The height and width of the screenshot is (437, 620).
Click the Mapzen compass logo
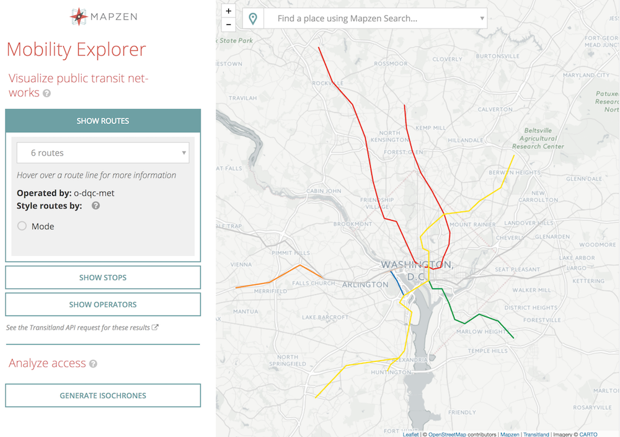coord(79,17)
